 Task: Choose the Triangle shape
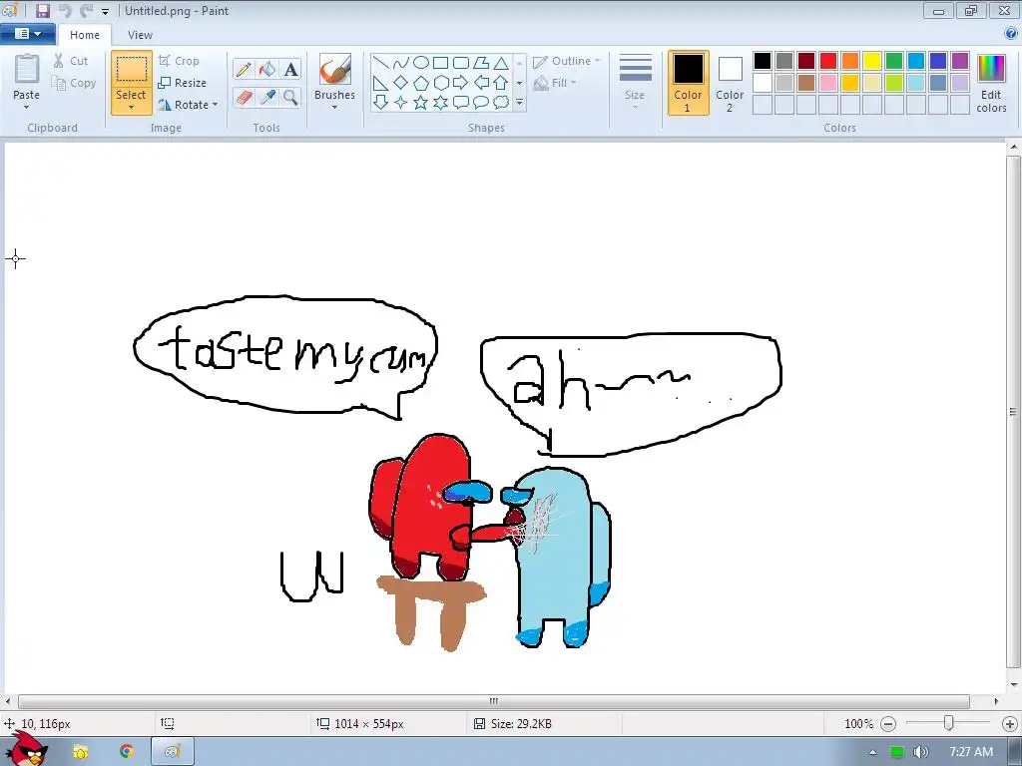(x=501, y=63)
